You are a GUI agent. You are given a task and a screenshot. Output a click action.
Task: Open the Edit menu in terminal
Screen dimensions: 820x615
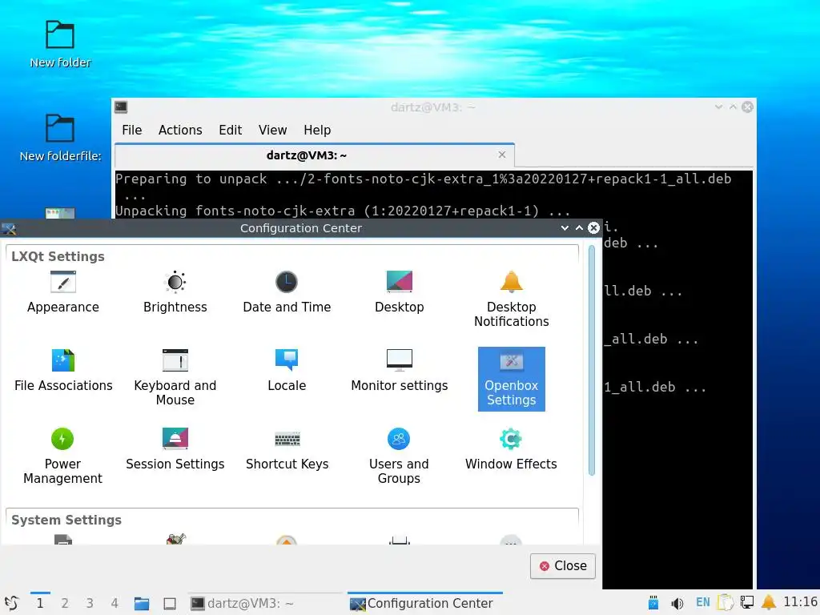click(230, 130)
